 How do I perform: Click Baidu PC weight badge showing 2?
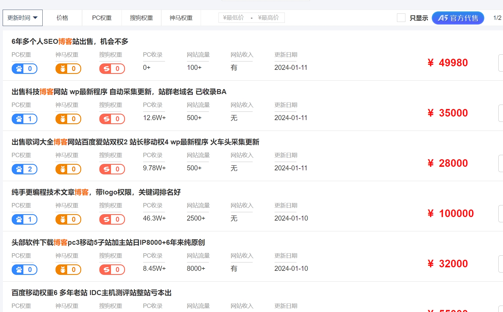click(25, 169)
